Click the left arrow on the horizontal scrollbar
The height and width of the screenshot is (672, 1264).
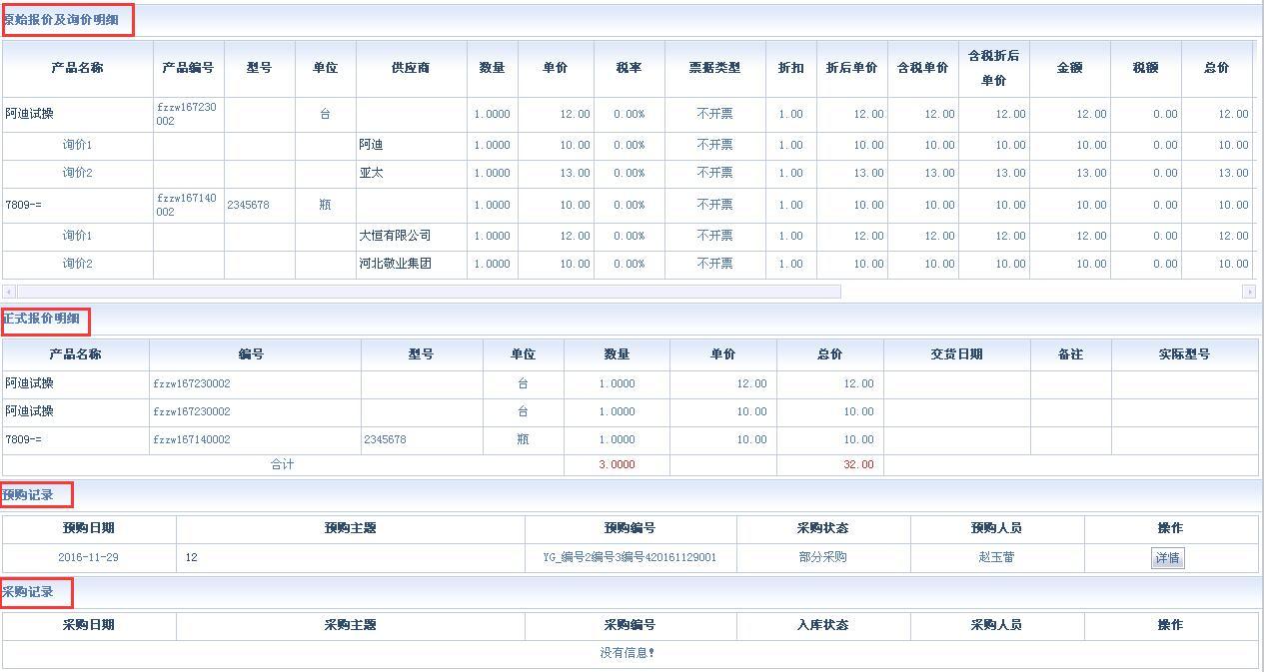[9, 291]
